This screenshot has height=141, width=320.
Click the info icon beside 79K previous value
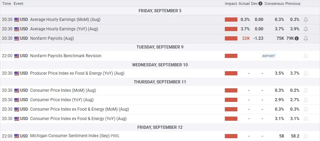pos(297,38)
